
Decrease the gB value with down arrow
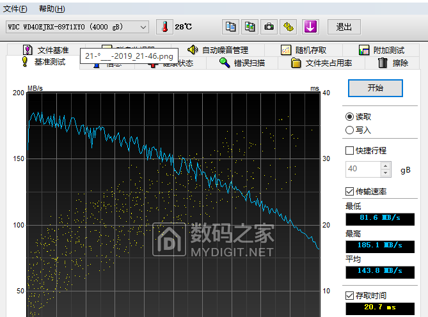pos(385,173)
